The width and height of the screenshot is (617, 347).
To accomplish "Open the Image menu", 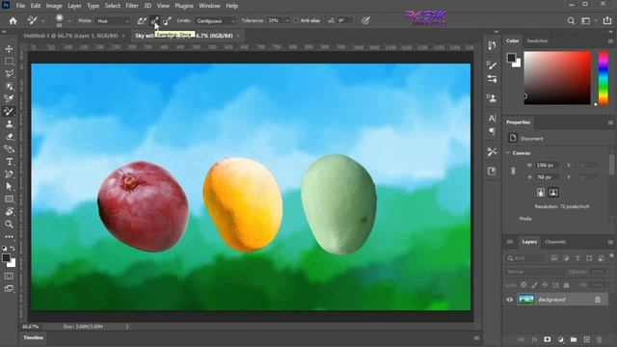I will 54,6.
